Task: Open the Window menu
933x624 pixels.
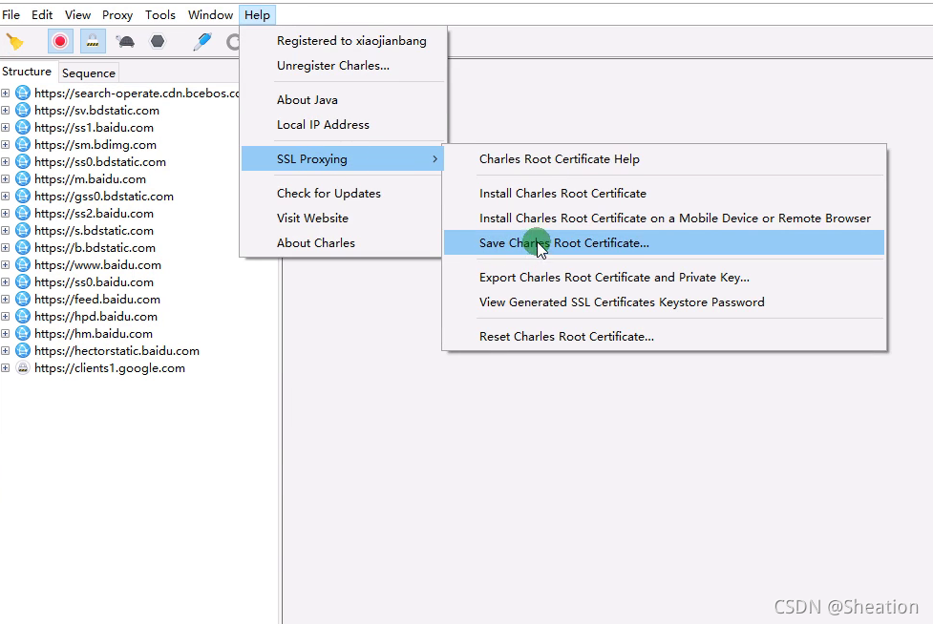Action: pos(210,15)
